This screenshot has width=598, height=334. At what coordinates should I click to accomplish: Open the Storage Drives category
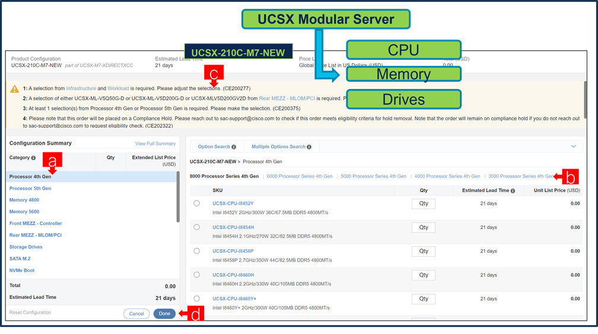(x=26, y=247)
